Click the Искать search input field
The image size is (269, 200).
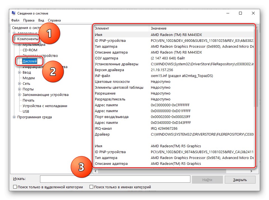[115, 179]
